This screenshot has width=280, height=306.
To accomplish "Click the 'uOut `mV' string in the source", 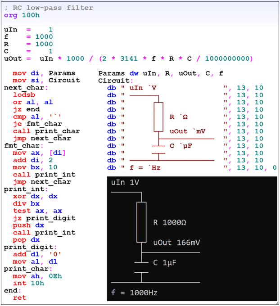I will (x=187, y=131).
